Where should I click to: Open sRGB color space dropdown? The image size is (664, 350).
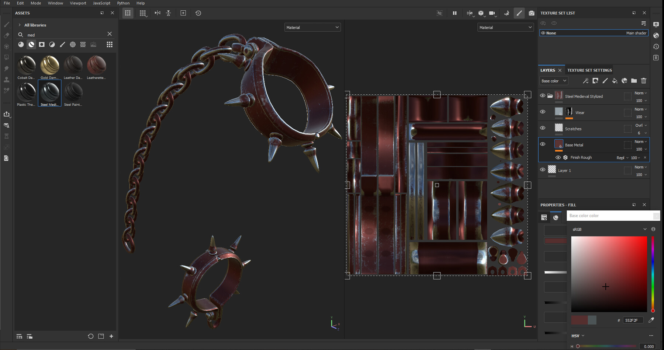(609, 229)
